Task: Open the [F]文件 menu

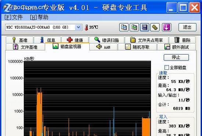Action: [14, 17]
